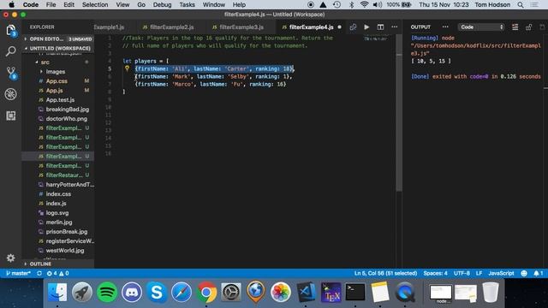Screen dimensions: 548x308
Task: Click the editor vertical scrollbar
Action: pyautogui.click(x=399, y=113)
